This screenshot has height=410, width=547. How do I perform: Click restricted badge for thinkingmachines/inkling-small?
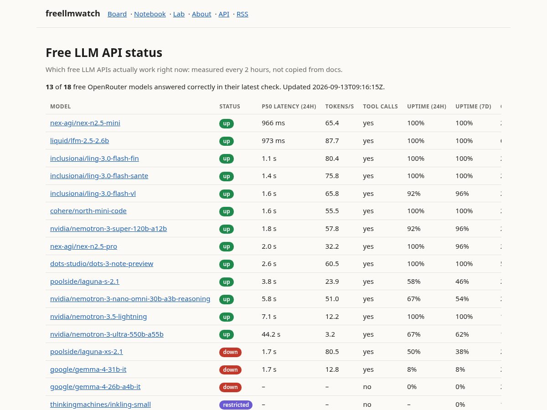[x=236, y=405]
